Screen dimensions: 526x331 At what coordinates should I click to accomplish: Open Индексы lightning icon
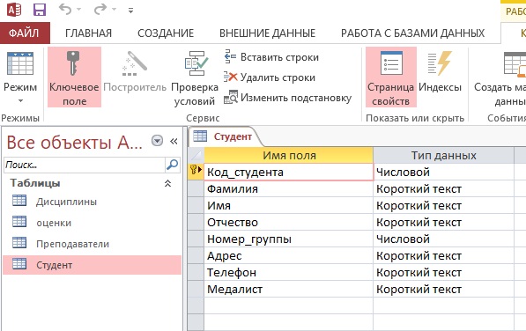coord(440,63)
